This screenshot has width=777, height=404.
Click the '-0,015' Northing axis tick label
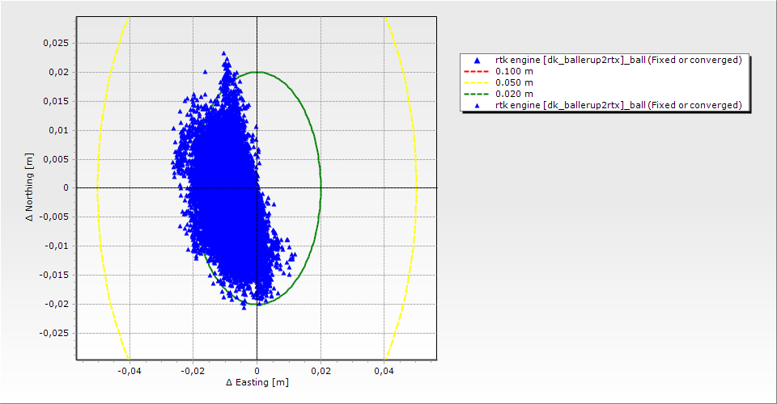(54, 275)
